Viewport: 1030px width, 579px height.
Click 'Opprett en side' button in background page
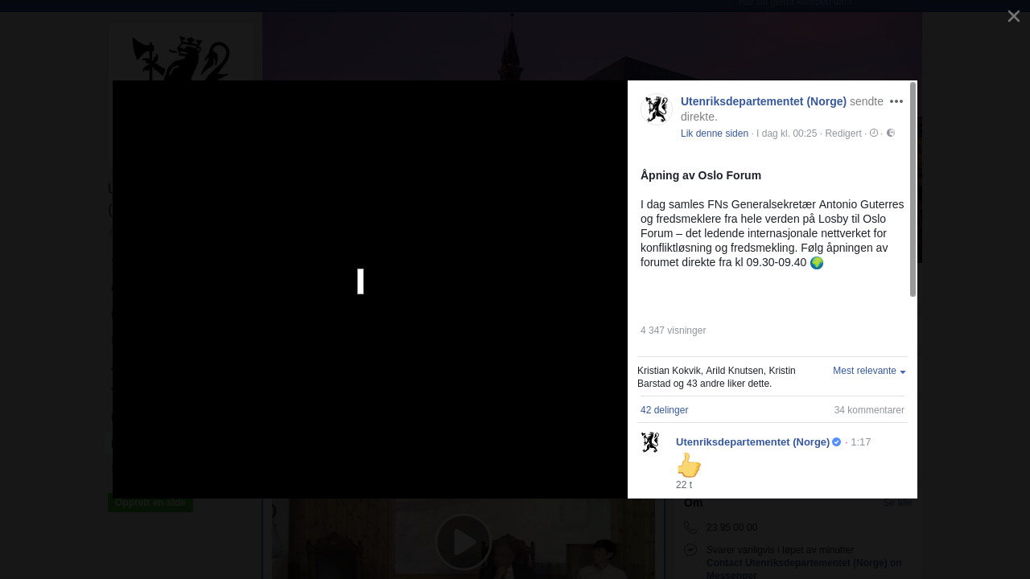(150, 503)
